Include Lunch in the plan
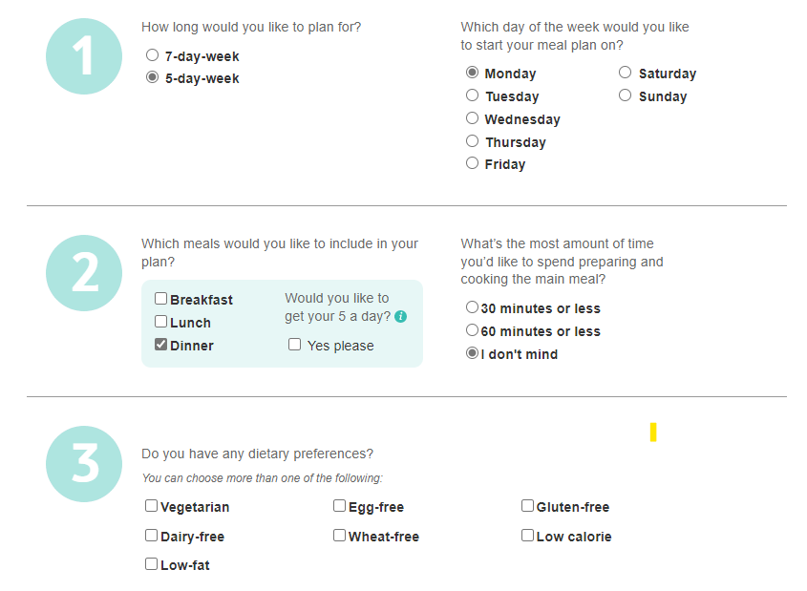The image size is (807, 591). point(160,321)
